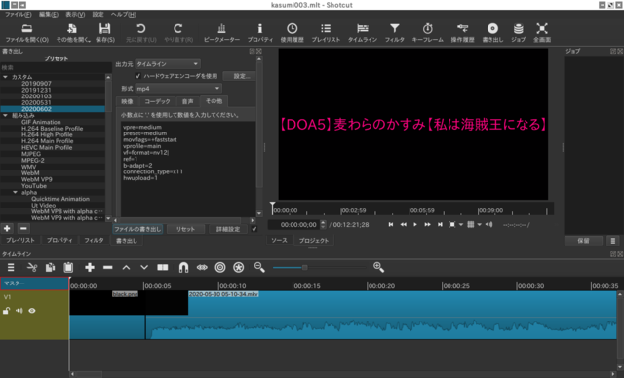Screen dimensions: 624x378
Task: Open the player zoom dropdown arrow
Action: pos(461,225)
